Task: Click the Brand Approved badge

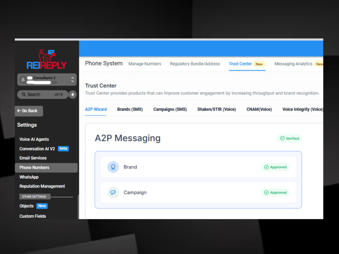Action: 275,167
